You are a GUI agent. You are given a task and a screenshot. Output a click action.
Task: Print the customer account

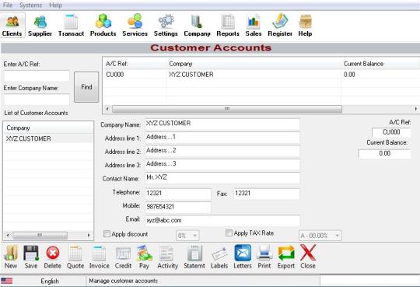tap(264, 257)
